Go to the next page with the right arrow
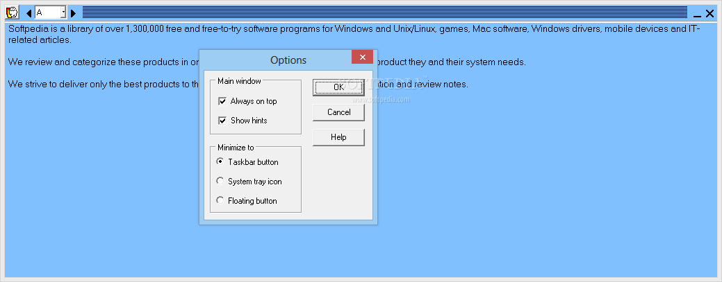 point(73,13)
